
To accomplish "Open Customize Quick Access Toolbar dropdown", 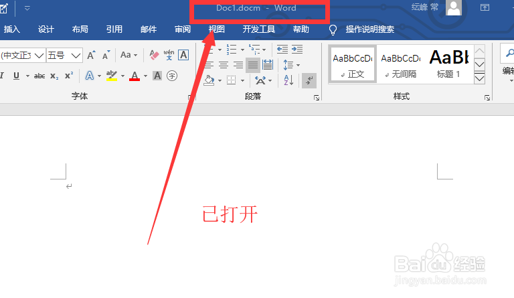I will click(x=27, y=8).
